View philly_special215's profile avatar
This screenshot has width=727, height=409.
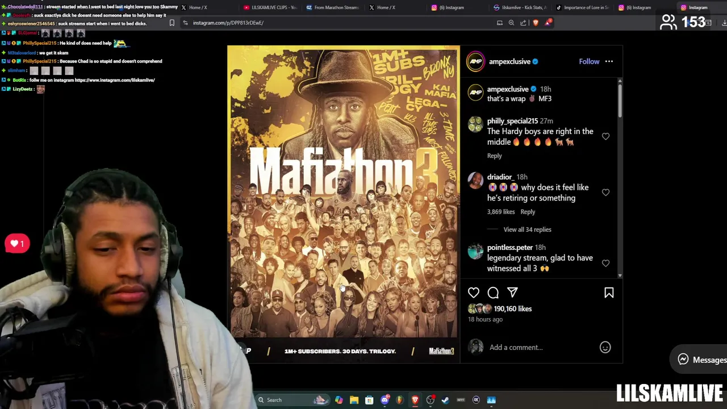point(475,124)
